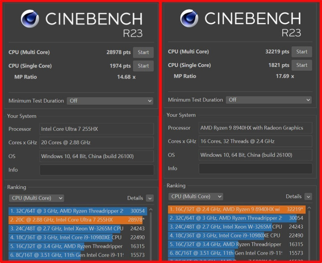Click Processor field showing Intel Core Ultra 7 255HX
The height and width of the screenshot is (263, 322).
97,129
